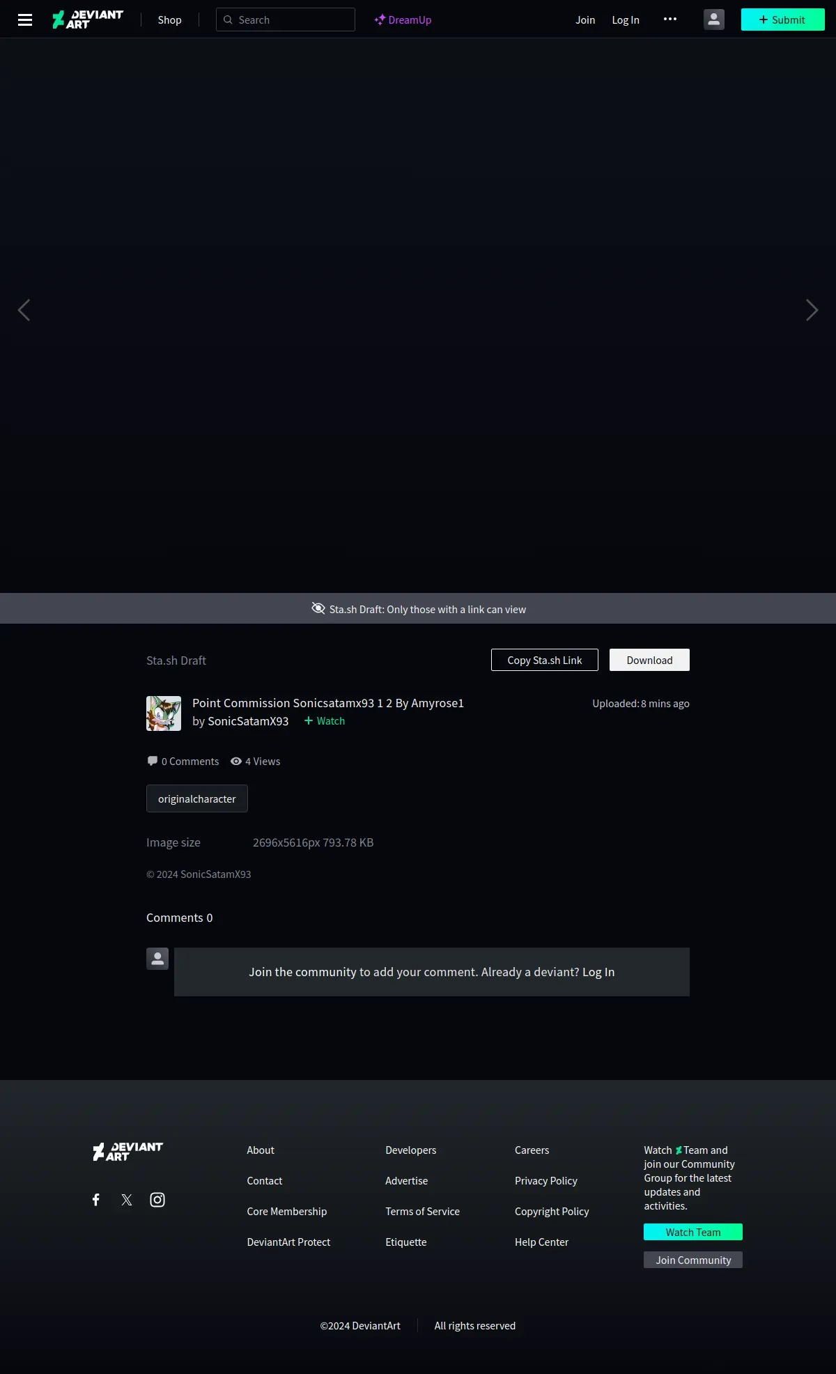Select the originalcharacter tag
Viewport: 836px width, 1374px height.
pyautogui.click(x=197, y=798)
